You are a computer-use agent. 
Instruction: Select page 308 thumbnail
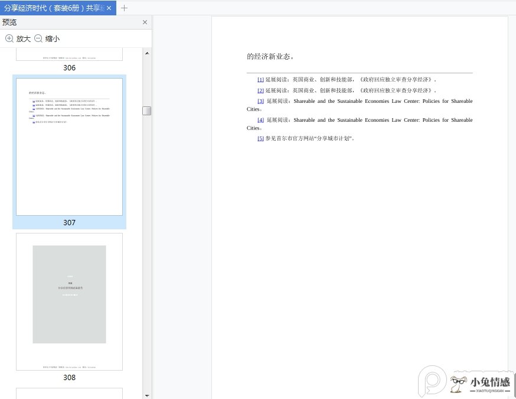pos(70,302)
